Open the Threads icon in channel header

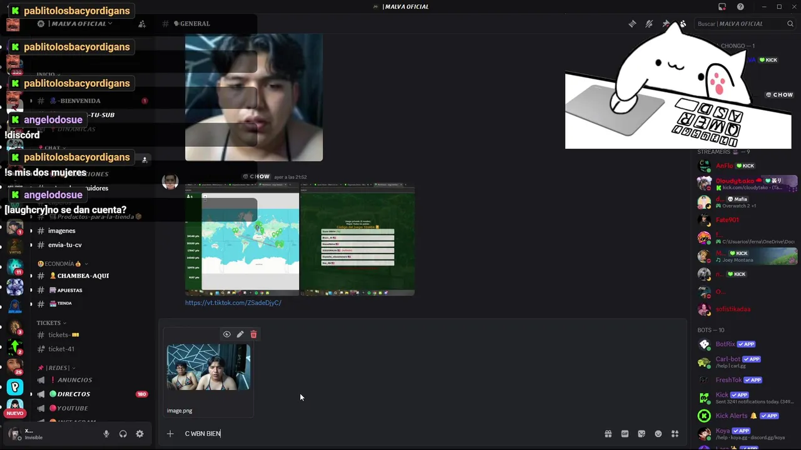coord(633,24)
